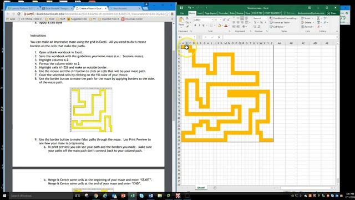Switch to the Formulas ribbon tab

(x=223, y=13)
